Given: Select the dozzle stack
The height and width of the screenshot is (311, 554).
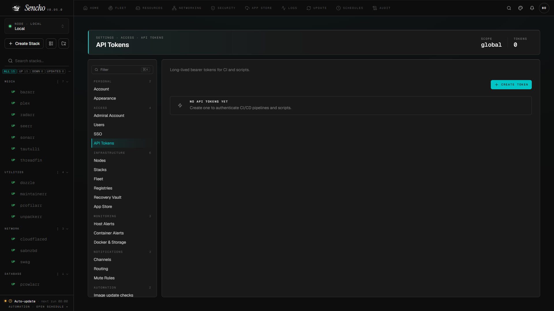Looking at the screenshot, I should pyautogui.click(x=37, y=183).
